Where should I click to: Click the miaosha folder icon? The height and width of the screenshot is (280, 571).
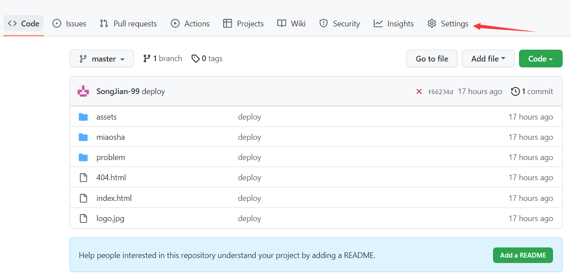tap(83, 137)
